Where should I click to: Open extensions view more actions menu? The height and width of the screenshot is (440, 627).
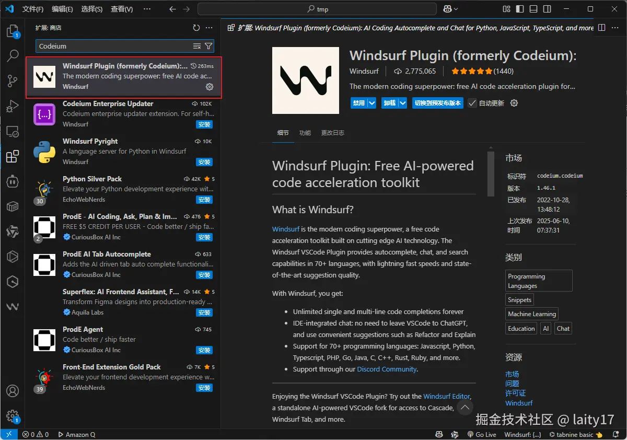click(209, 28)
